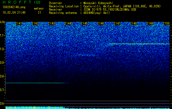Click the 0.8 kHz frequency axis label

point(2,76)
